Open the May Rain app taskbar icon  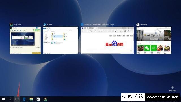point(45,99)
